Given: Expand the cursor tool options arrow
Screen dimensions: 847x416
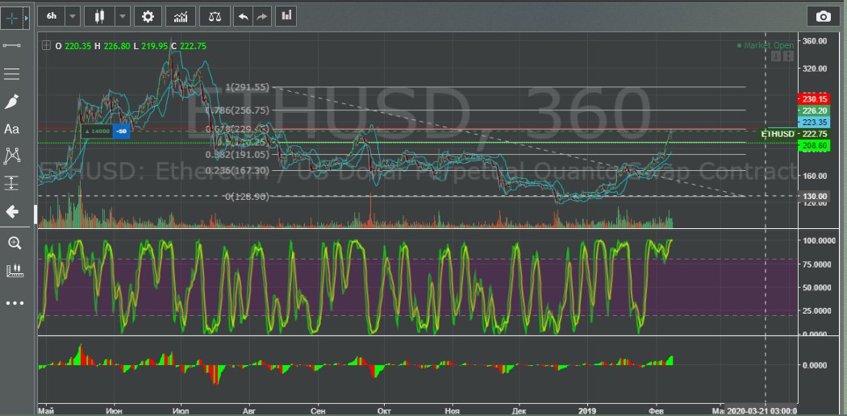Looking at the screenshot, I should pos(27,17).
